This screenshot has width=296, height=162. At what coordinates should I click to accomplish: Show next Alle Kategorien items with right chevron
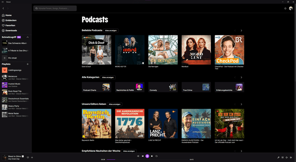click(x=241, y=77)
